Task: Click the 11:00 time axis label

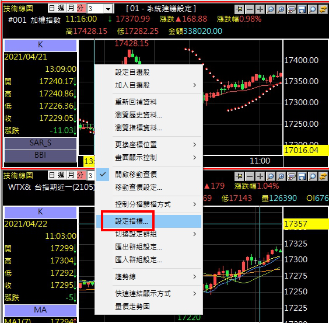Action: [x=260, y=161]
